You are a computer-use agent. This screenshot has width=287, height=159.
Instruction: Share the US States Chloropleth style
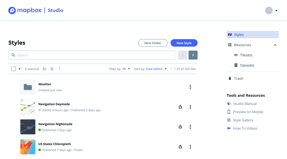coord(180,147)
